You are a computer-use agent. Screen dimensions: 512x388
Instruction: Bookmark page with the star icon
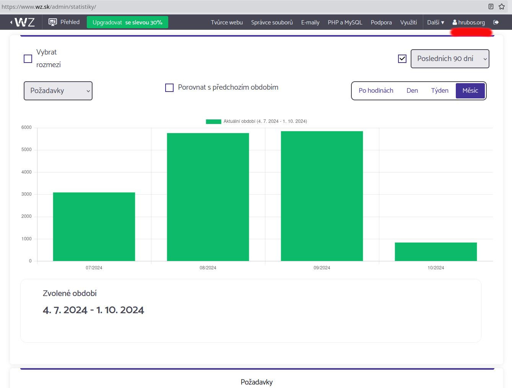(502, 6)
